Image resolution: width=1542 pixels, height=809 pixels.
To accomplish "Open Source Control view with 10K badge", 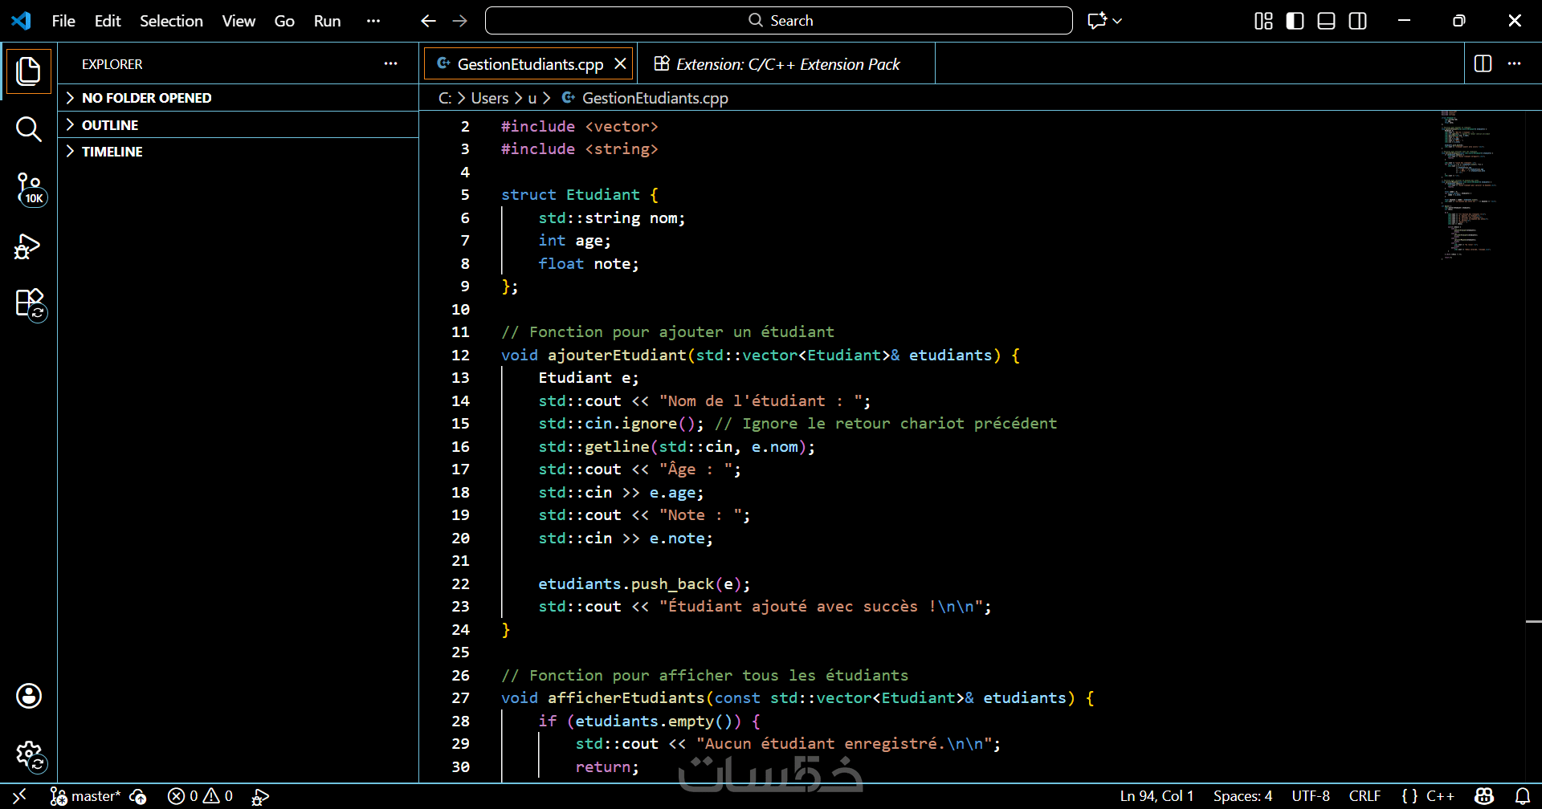I will [x=29, y=189].
